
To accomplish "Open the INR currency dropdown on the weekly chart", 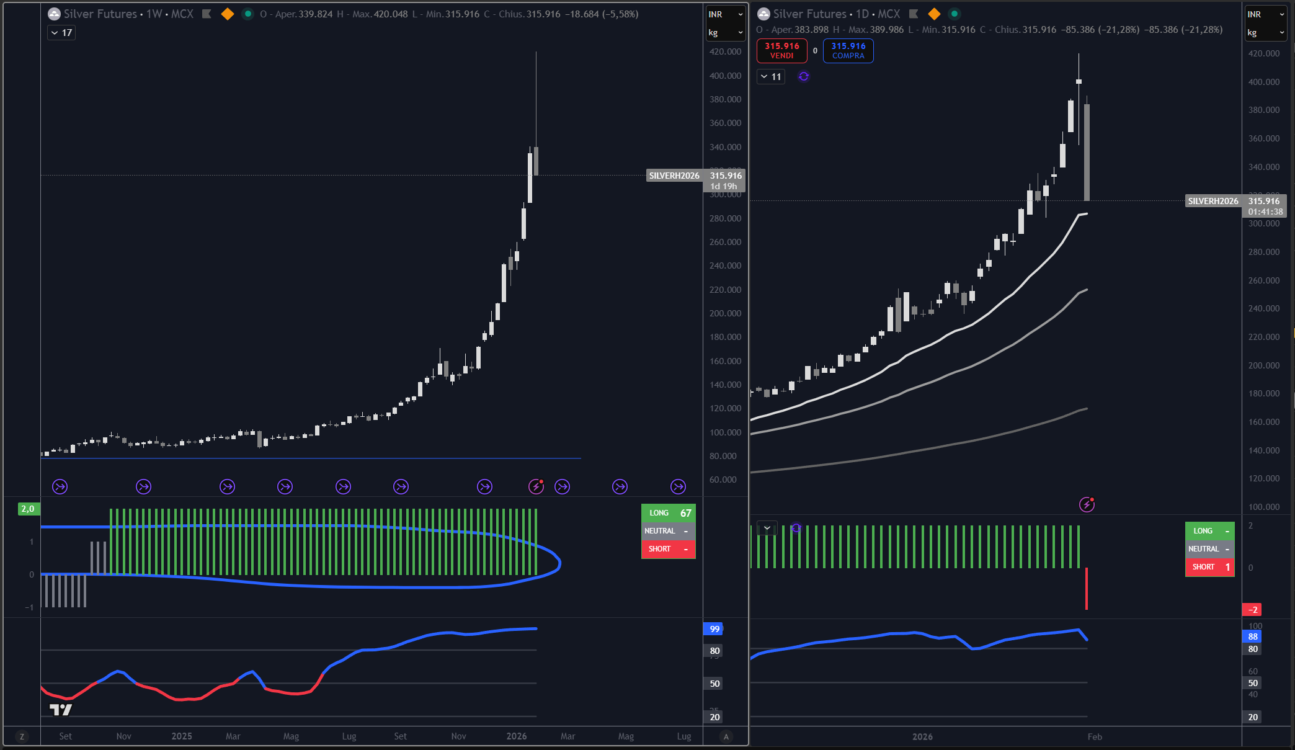I will tap(725, 14).
